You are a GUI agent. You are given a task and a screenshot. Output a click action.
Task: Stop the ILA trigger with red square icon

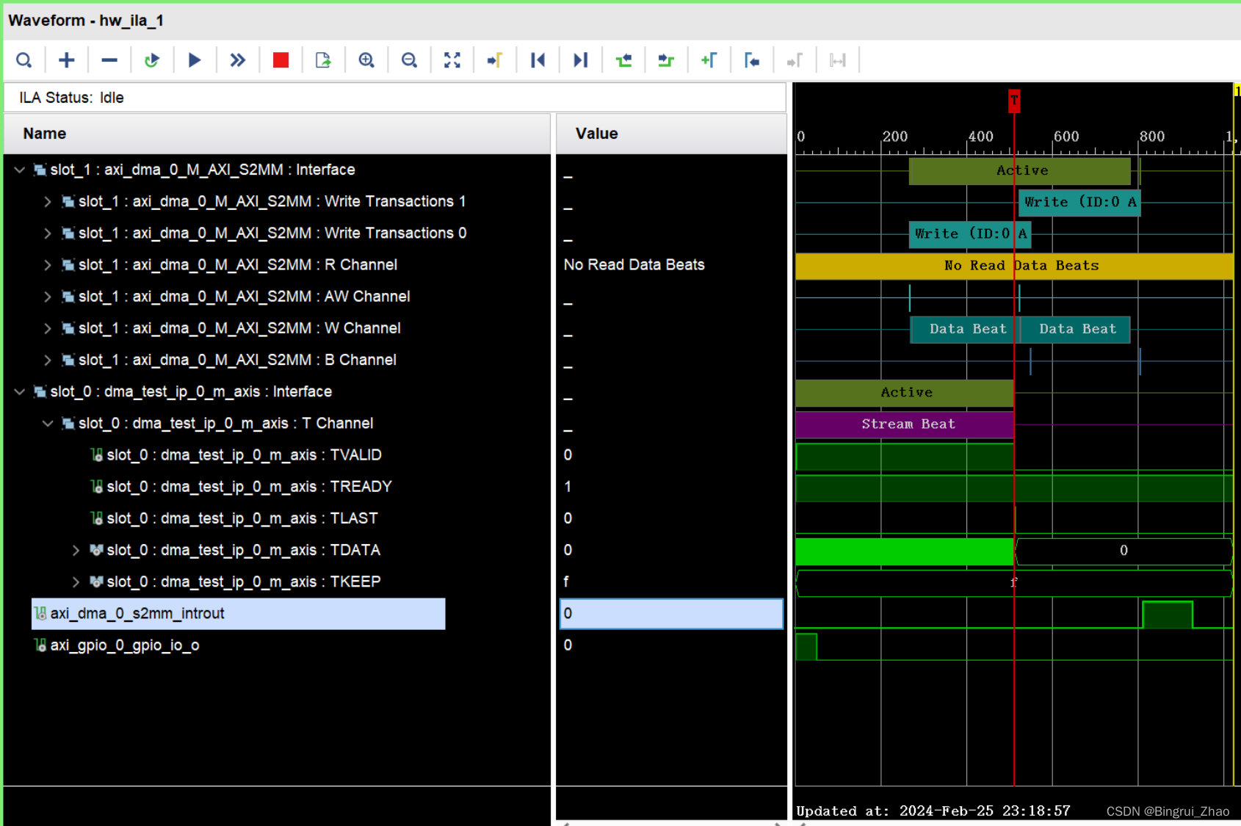[x=280, y=60]
